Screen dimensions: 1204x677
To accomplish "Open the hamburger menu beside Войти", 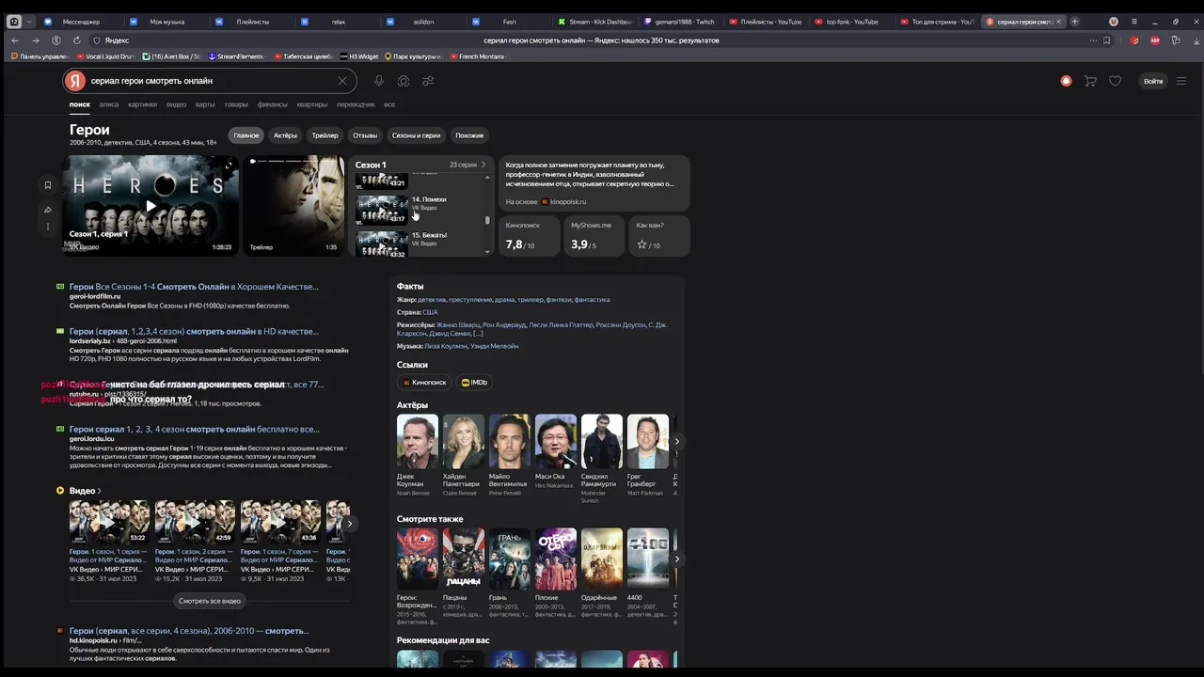I will click(x=1181, y=81).
